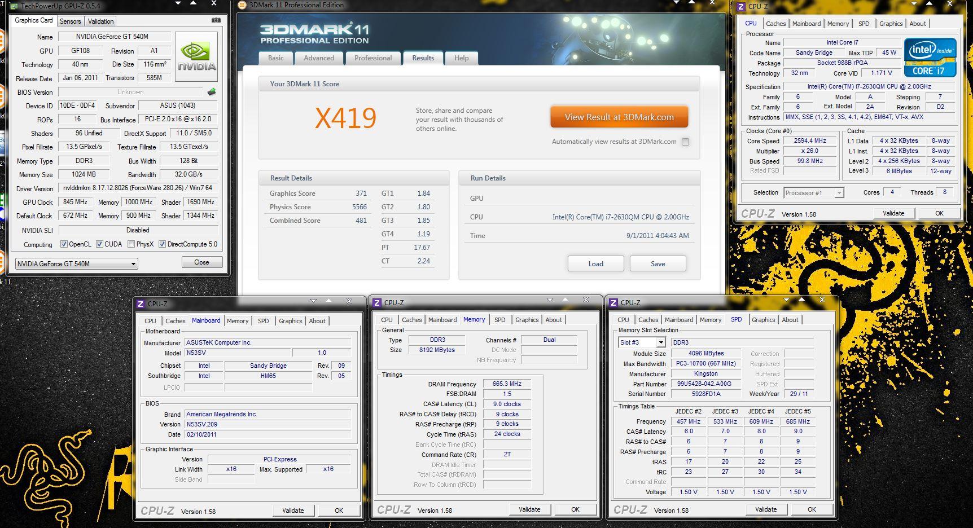The width and height of the screenshot is (973, 528).
Task: Open the NVIDIA GeForce GT 540M GPU dropdown
Action: 76,263
